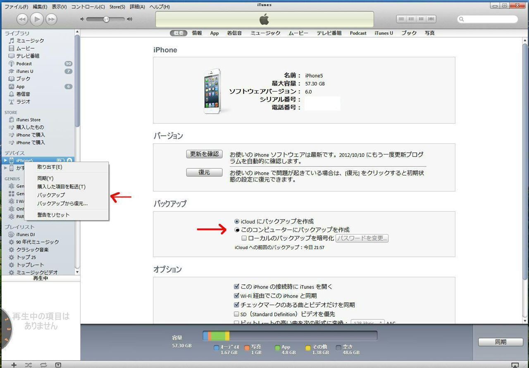
Task: Go to iTunes Store in the sidebar
Action: pyautogui.click(x=28, y=120)
